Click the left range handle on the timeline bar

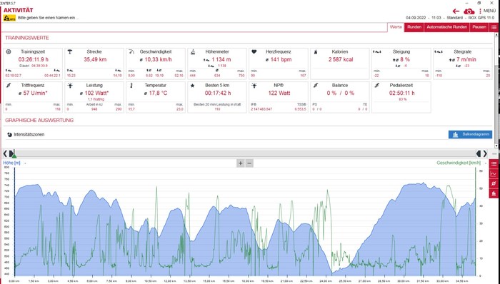[11, 154]
